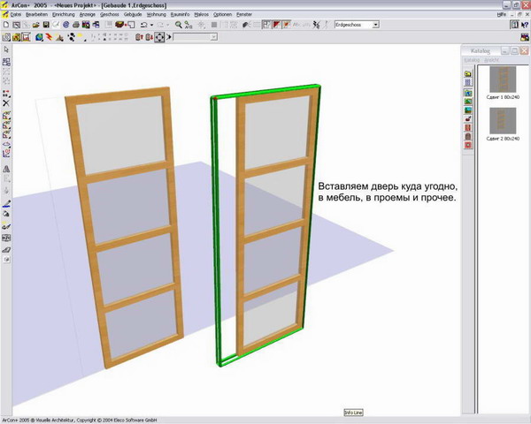Viewport: 531px width, 424px height.
Task: Toggle the four-arrow navigation button in second toolbar
Action: pyautogui.click(x=159, y=38)
